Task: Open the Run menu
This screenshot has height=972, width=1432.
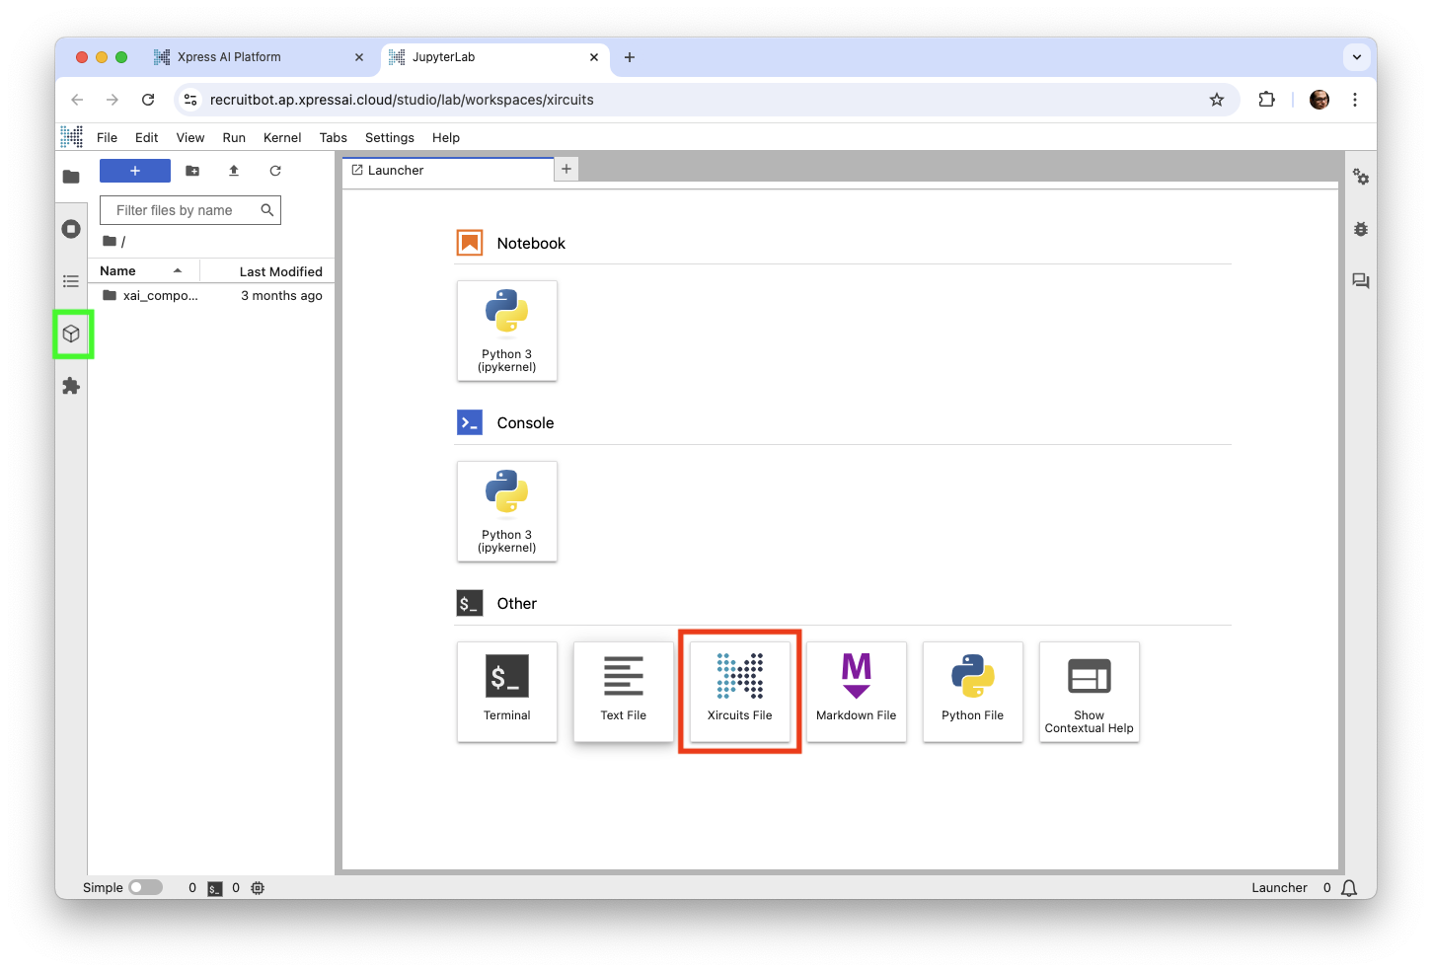Action: (x=234, y=137)
